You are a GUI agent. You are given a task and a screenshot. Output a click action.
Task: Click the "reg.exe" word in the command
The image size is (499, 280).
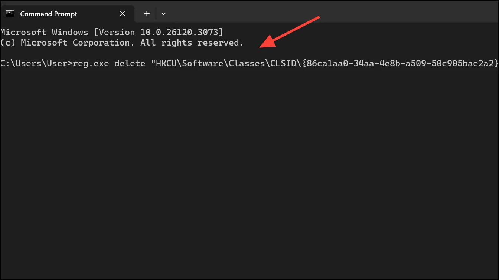pos(91,64)
